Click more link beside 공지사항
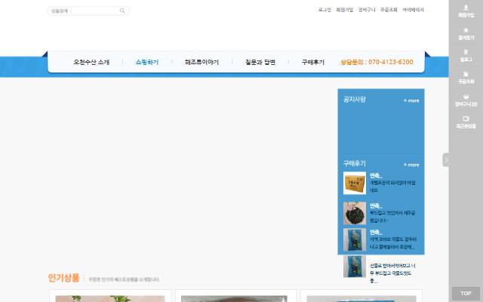This screenshot has height=302, width=483. (411, 100)
